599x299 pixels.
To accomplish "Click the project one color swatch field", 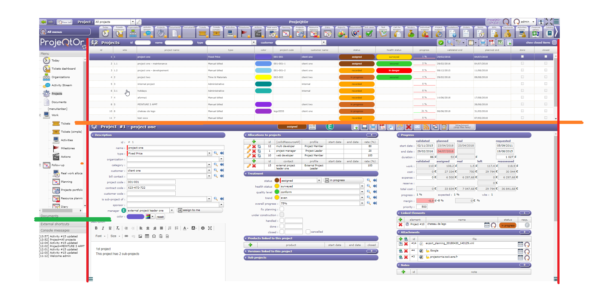I will (135, 217).
